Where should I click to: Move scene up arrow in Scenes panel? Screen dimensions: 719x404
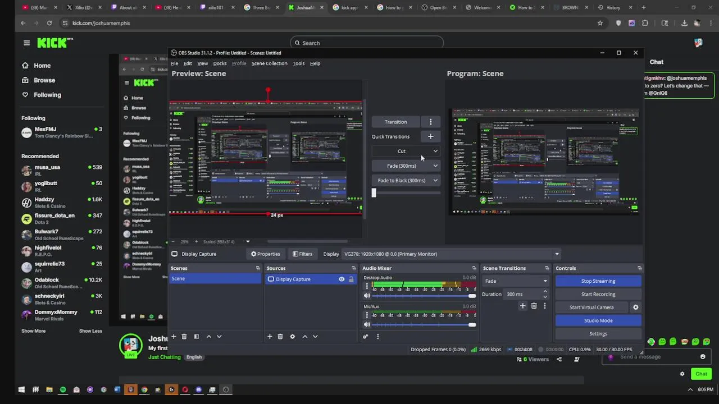[x=208, y=337]
